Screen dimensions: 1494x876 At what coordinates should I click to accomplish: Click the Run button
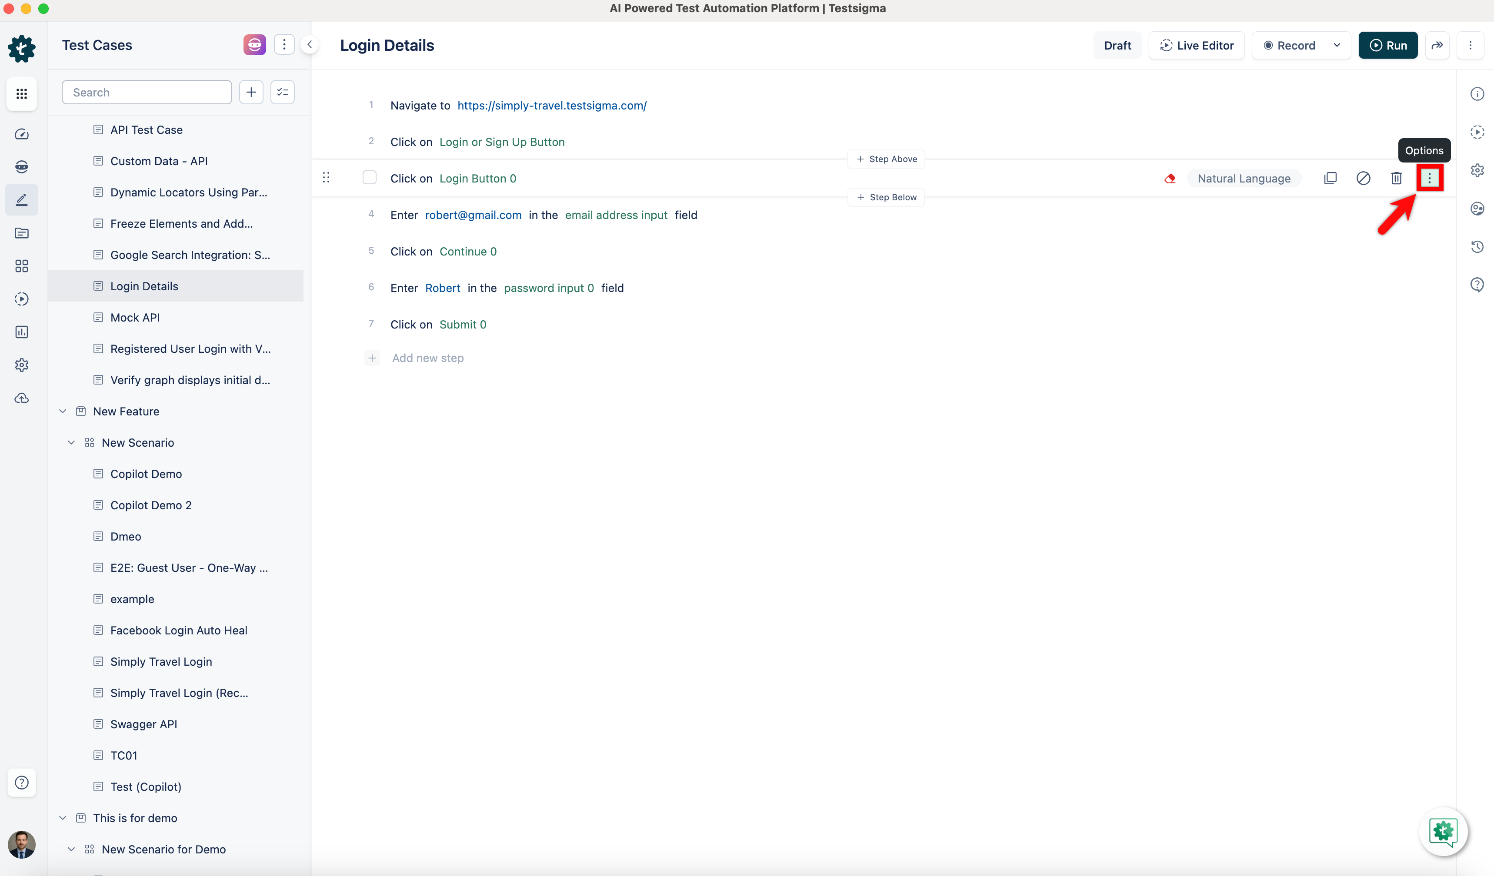pos(1388,45)
